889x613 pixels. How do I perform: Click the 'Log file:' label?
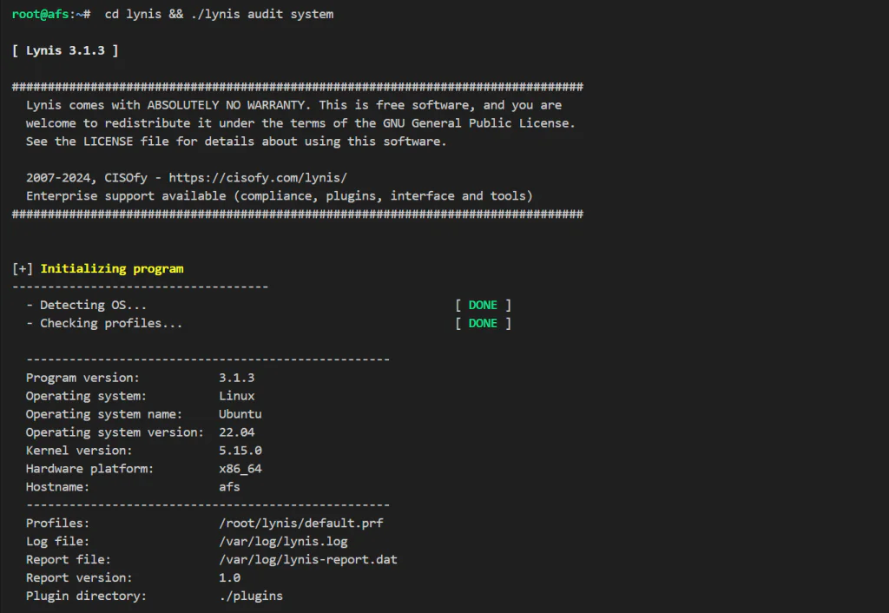[58, 541]
